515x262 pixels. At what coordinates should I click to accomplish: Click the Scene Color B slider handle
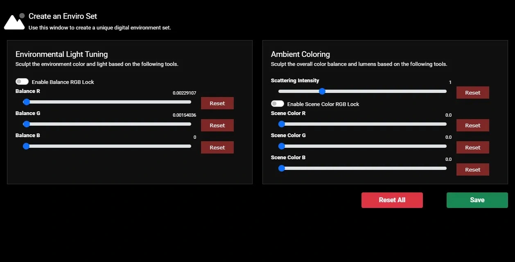point(282,168)
